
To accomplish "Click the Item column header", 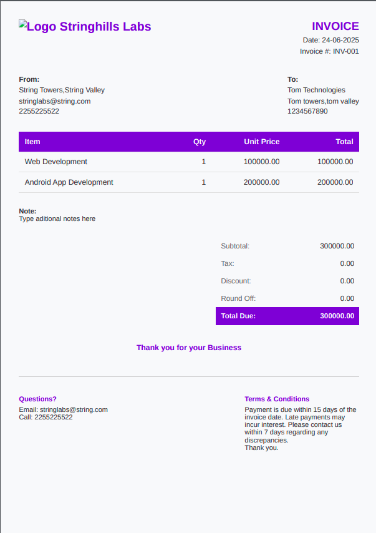I will click(x=32, y=142).
